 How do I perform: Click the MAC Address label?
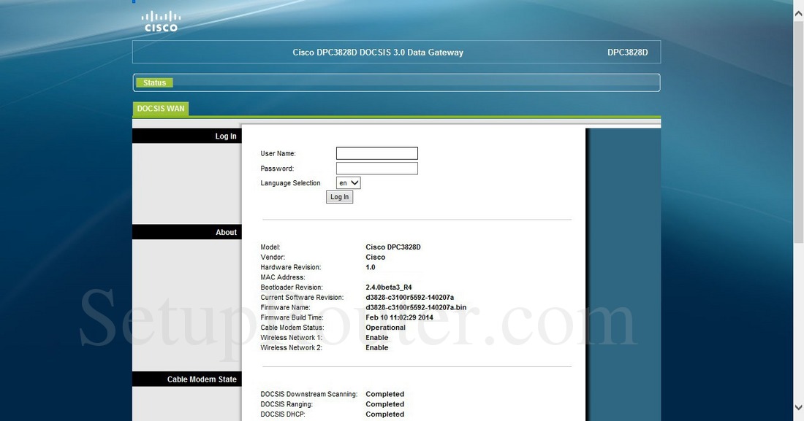[283, 277]
